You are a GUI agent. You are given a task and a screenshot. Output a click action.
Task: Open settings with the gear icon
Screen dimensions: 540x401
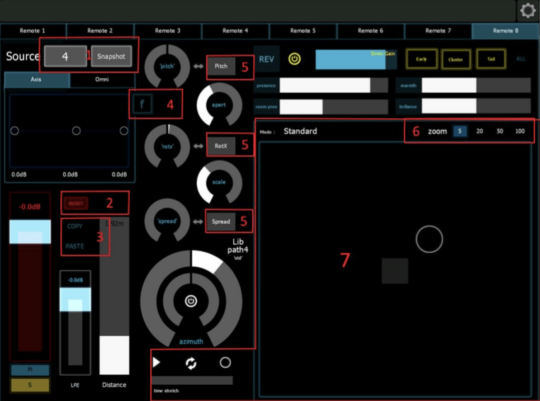pos(528,11)
